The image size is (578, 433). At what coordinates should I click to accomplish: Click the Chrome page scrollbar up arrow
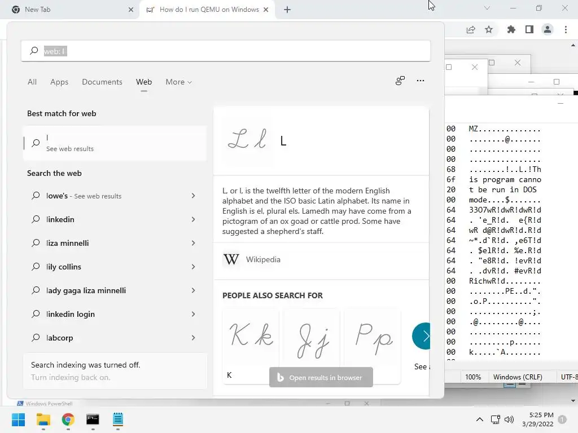coord(573,45)
